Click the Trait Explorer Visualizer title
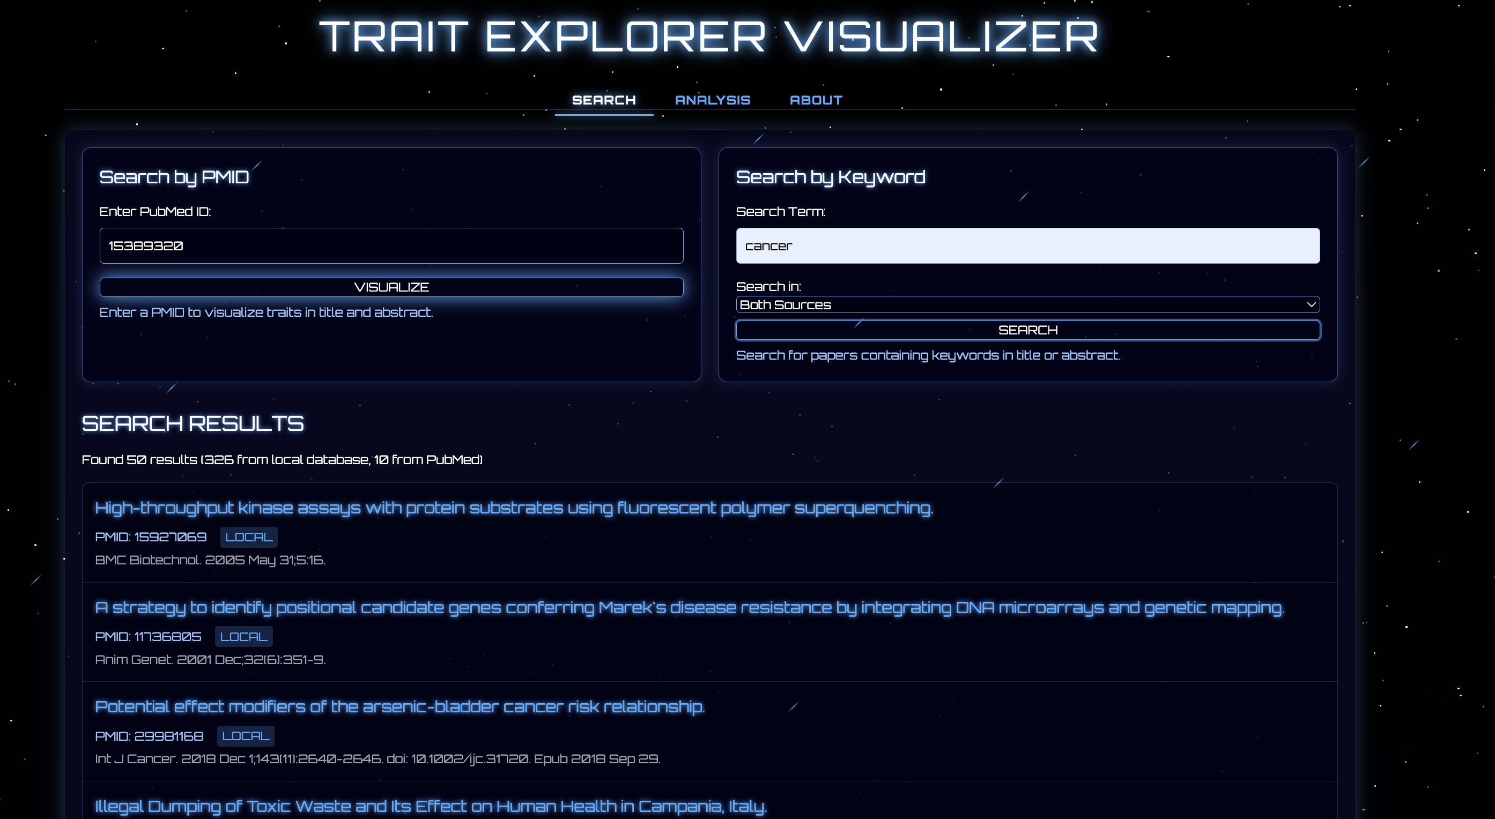Viewport: 1495px width, 819px height. (x=708, y=36)
